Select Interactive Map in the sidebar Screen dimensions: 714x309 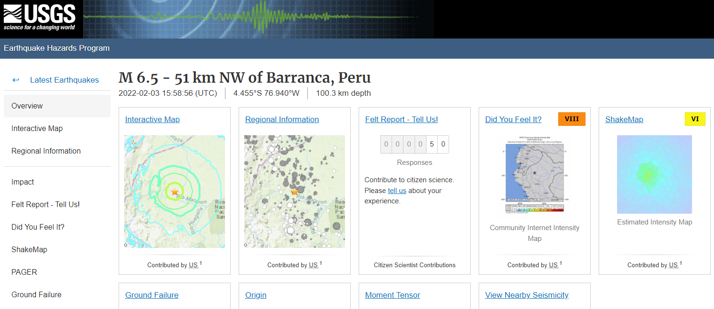(57, 129)
